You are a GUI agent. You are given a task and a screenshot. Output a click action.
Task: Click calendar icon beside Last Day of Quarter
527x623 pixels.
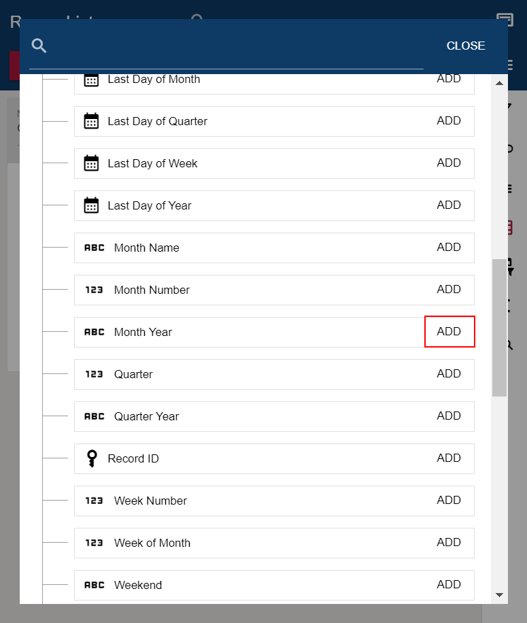tap(91, 121)
